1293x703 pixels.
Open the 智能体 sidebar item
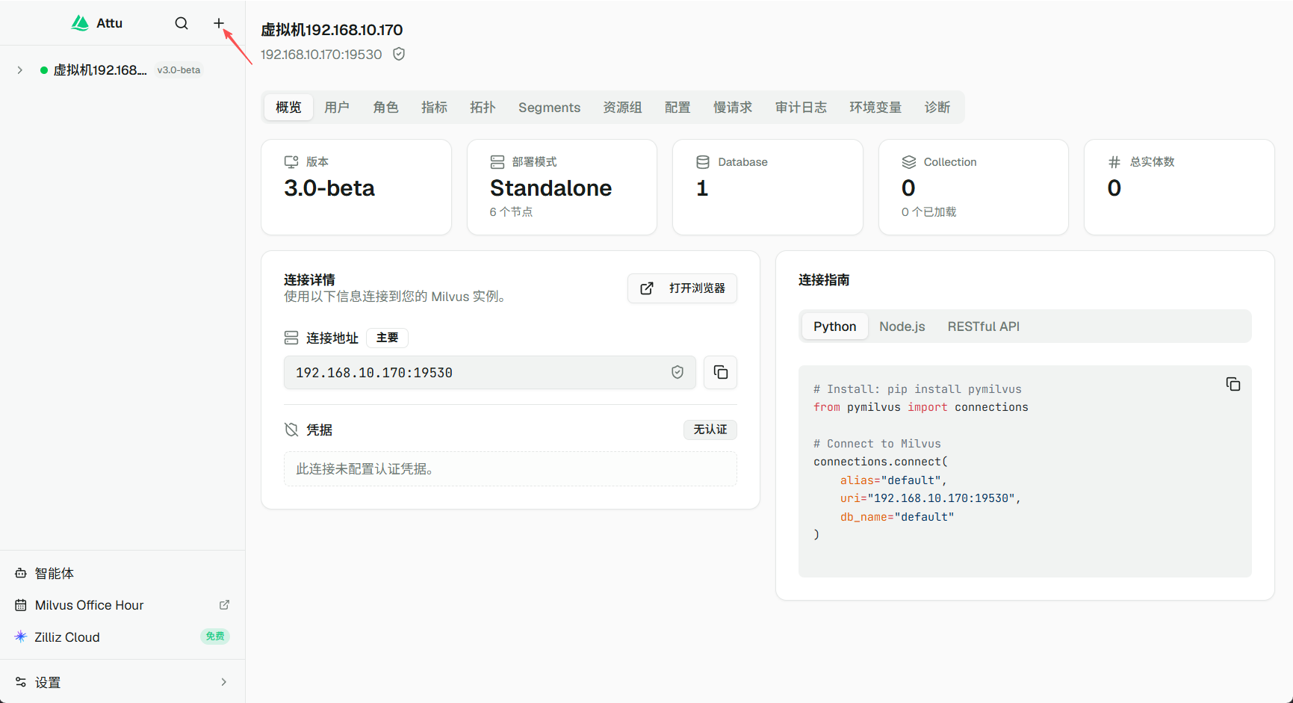(123, 574)
